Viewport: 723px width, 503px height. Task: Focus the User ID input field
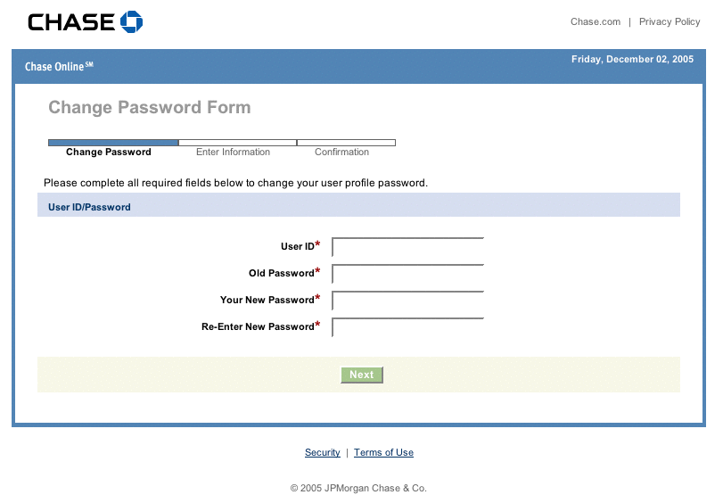[408, 247]
